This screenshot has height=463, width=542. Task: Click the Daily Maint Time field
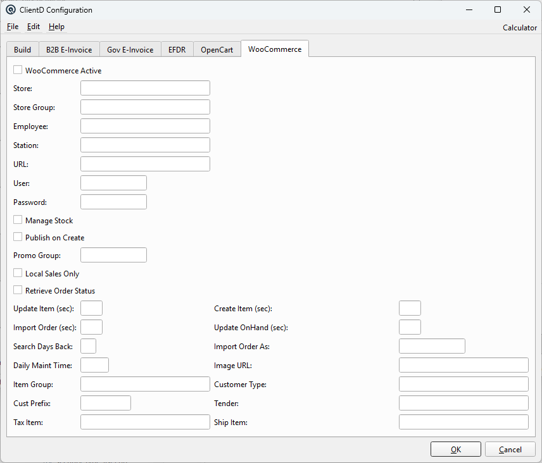coord(95,366)
